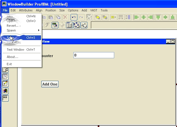Click the Align Right icon
177x127 pixels.
(x=151, y=17)
